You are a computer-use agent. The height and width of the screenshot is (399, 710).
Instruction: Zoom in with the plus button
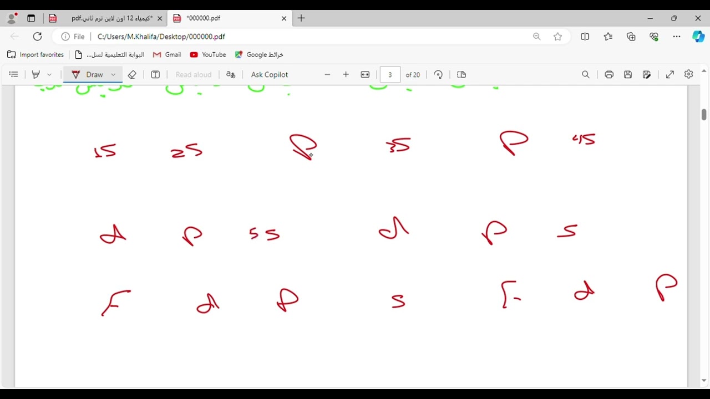click(x=346, y=74)
